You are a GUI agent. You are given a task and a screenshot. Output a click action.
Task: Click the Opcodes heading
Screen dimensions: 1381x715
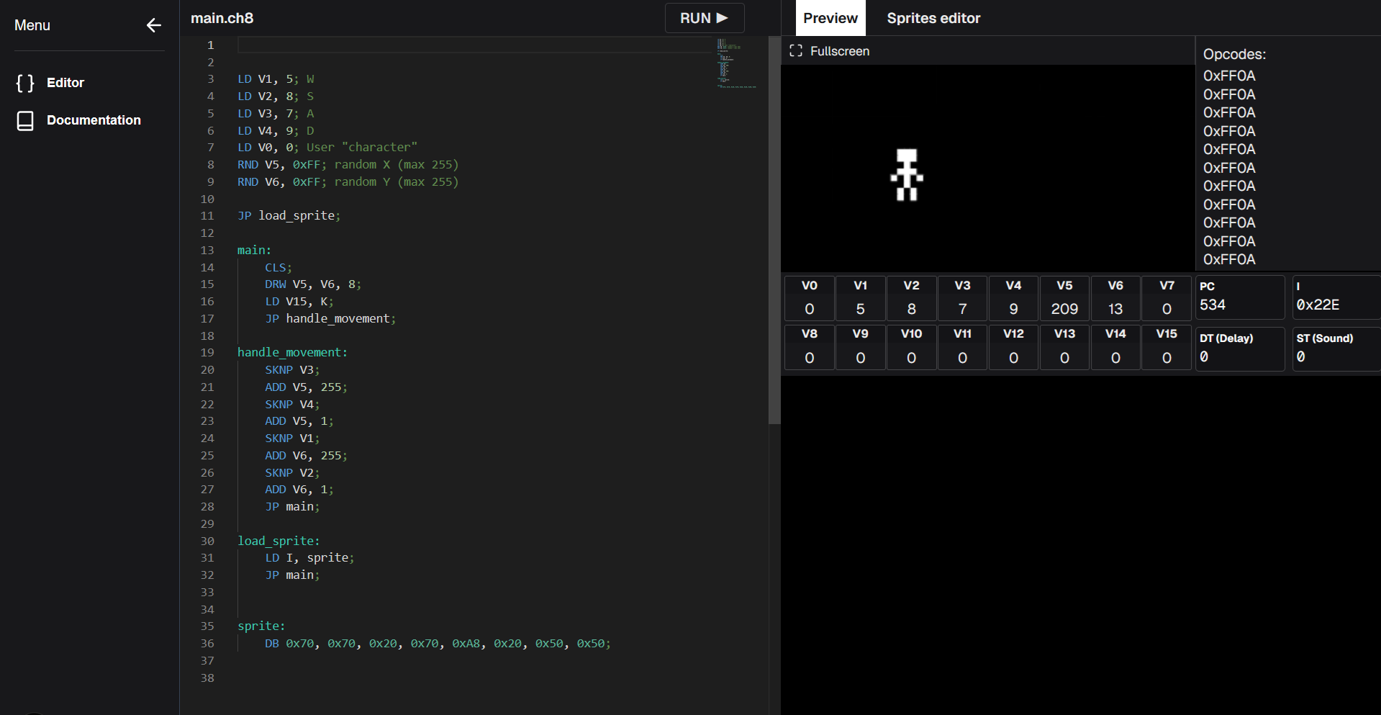point(1234,55)
